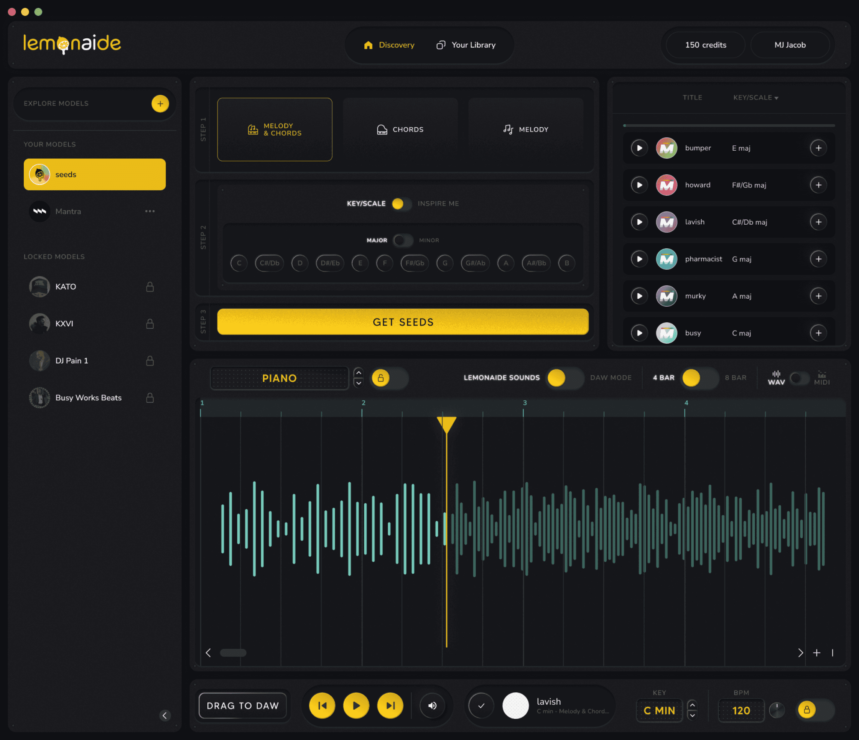Switch the Major/Minor toggle
Screen dimensions: 859x740
[x=403, y=240]
